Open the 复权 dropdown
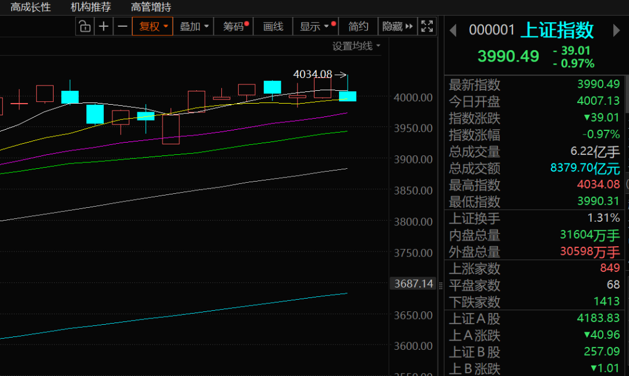Viewport: 629px width, 376px height. pyautogui.click(x=153, y=26)
